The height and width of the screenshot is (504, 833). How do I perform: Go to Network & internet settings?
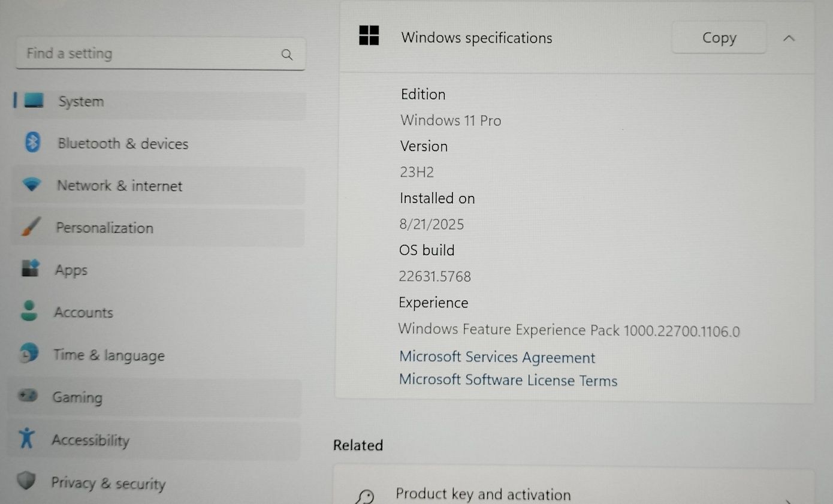(158, 185)
